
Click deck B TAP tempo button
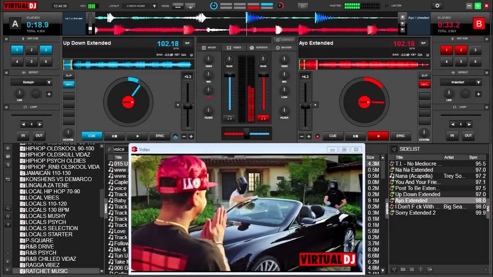pos(423,43)
